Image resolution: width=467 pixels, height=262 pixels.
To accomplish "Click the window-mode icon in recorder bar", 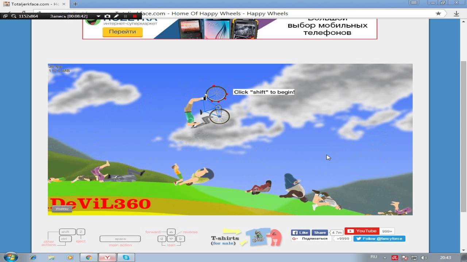I will coord(5,16).
